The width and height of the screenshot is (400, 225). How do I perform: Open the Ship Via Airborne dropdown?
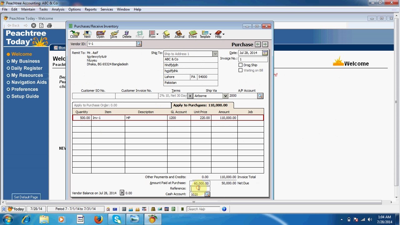[x=225, y=96]
